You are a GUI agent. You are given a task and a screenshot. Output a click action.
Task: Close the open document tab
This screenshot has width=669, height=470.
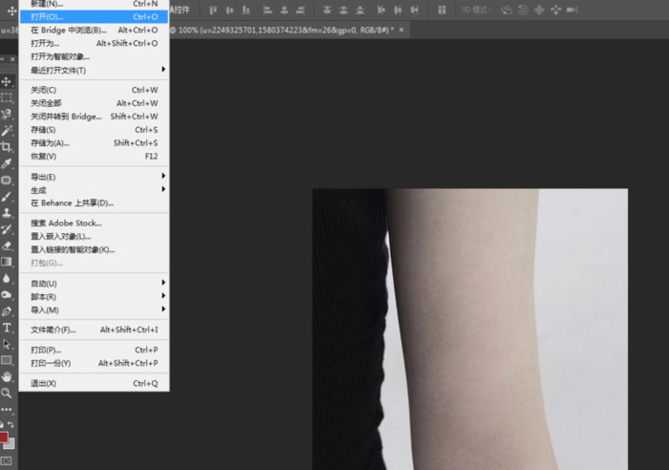point(401,30)
